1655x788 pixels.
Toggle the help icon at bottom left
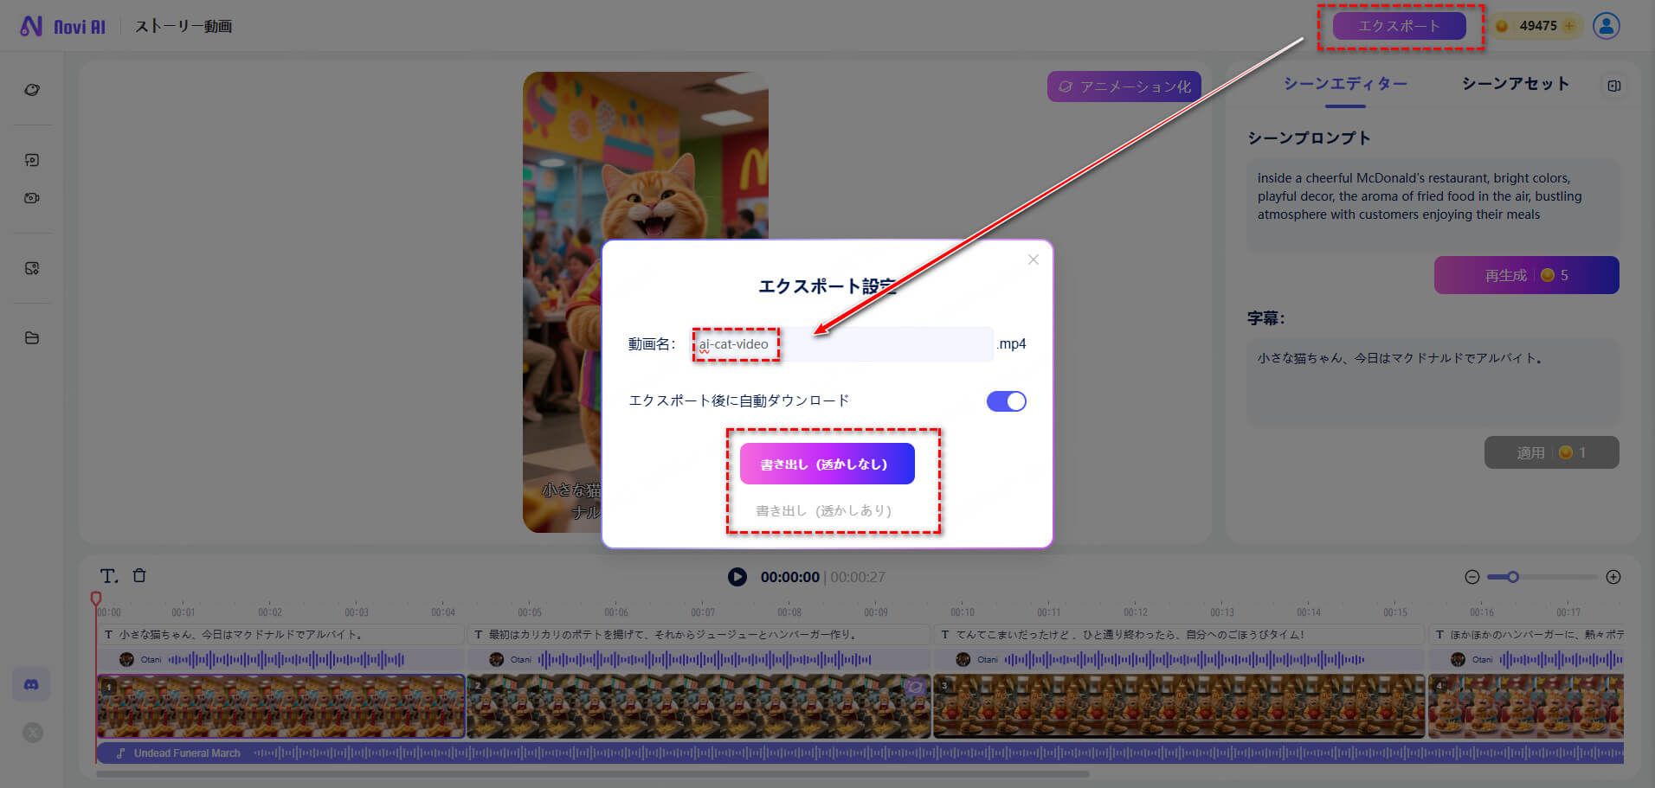click(x=32, y=732)
